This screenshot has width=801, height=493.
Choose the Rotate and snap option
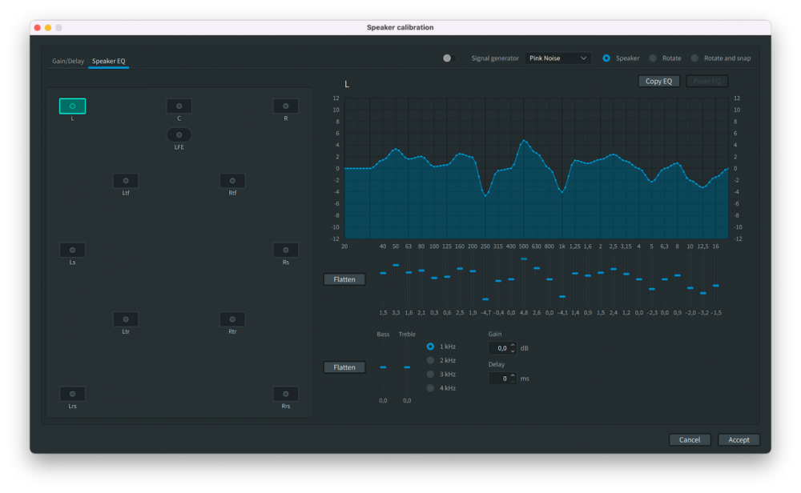[x=694, y=58]
